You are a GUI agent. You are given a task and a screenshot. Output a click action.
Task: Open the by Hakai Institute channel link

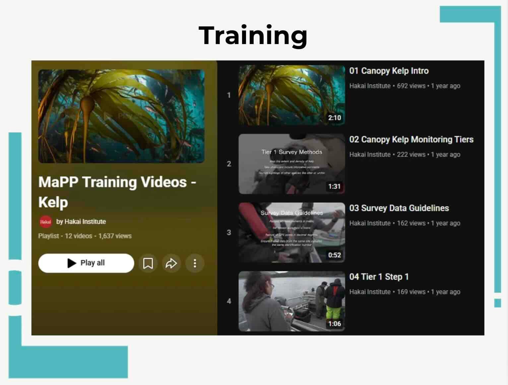81,222
